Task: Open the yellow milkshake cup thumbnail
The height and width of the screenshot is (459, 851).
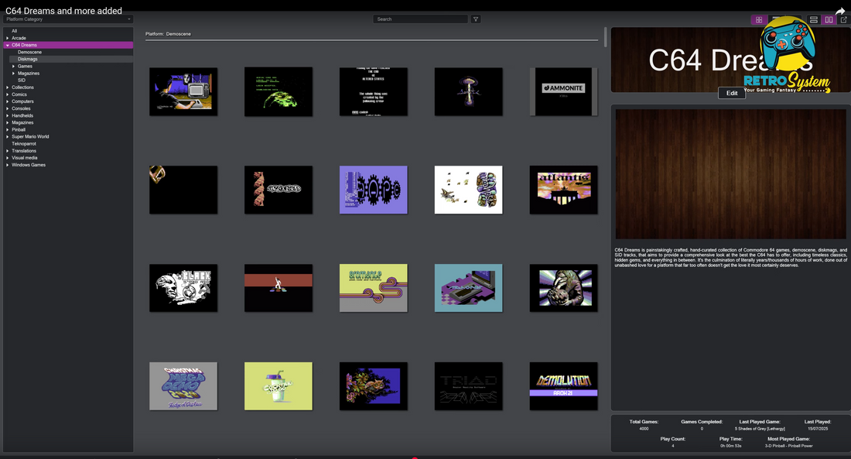Action: point(279,386)
